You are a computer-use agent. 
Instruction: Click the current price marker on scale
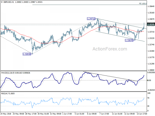pos(151,24)
